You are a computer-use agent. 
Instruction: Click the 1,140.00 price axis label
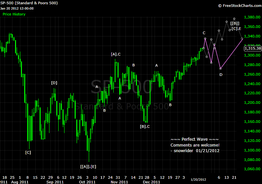[x=252, y=131]
